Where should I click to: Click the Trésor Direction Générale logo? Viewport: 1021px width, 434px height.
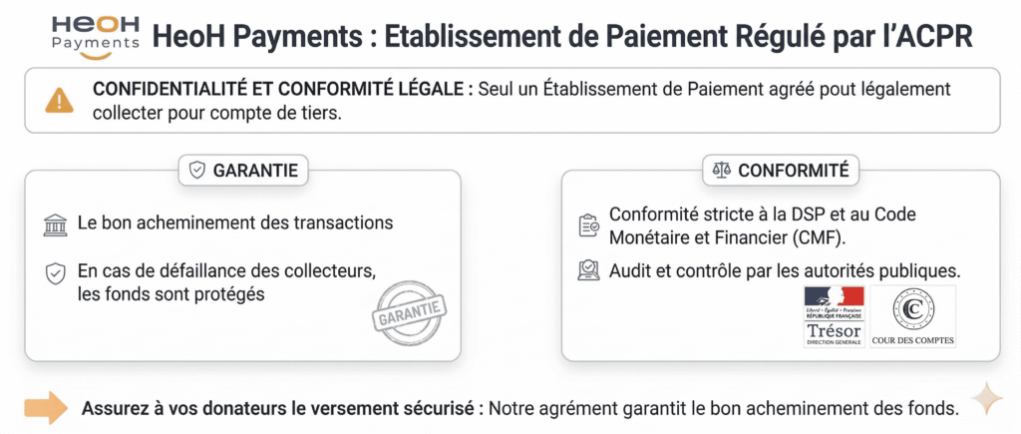pos(834,316)
